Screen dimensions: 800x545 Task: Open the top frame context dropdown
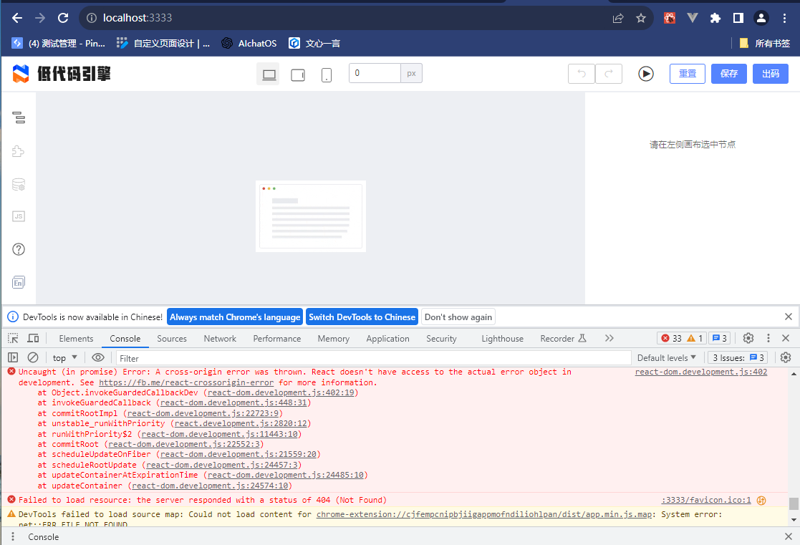point(64,357)
